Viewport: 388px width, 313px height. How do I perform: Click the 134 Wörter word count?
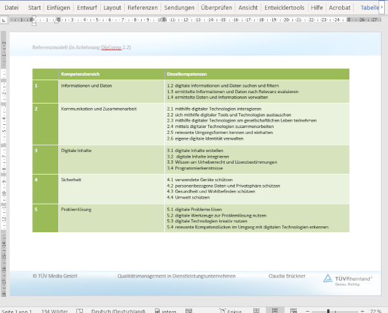[x=54, y=310]
